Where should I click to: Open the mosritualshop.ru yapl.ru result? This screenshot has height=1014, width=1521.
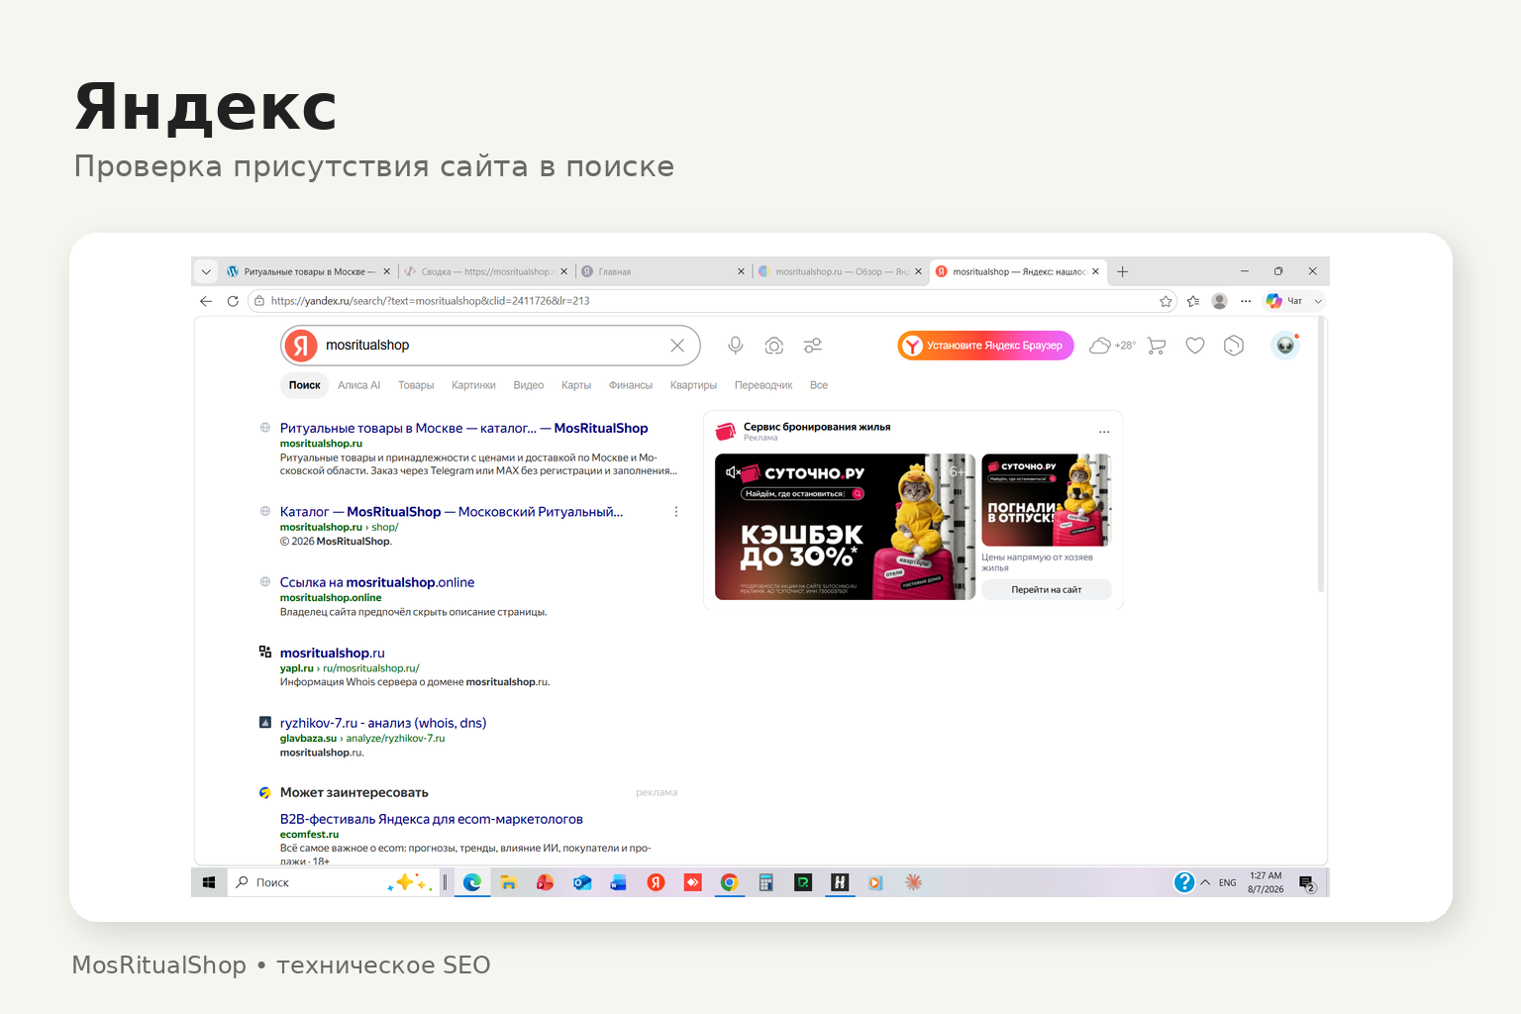coord(332,653)
